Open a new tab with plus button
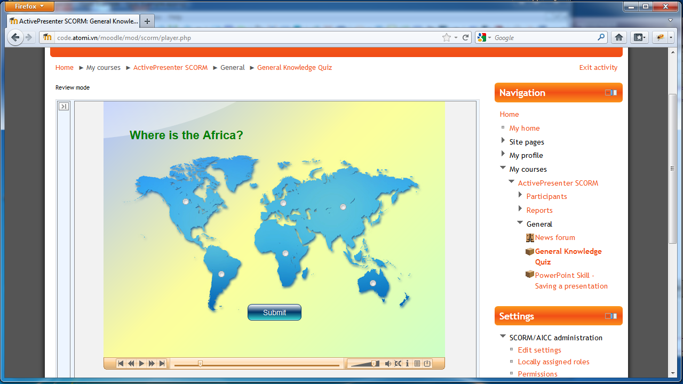 [x=147, y=21]
